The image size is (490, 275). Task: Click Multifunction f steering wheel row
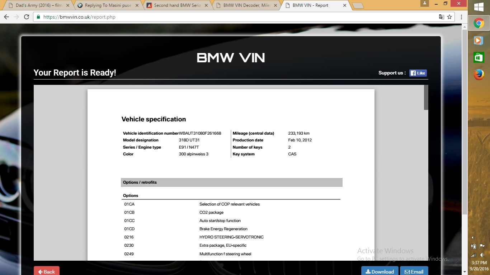pos(232,254)
